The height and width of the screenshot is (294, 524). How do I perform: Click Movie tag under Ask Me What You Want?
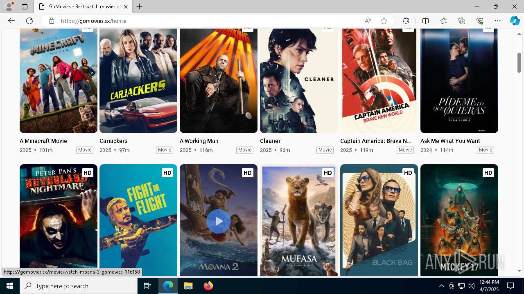pos(486,150)
